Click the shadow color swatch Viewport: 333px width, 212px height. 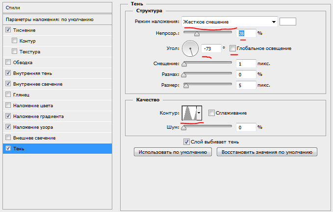click(x=287, y=21)
